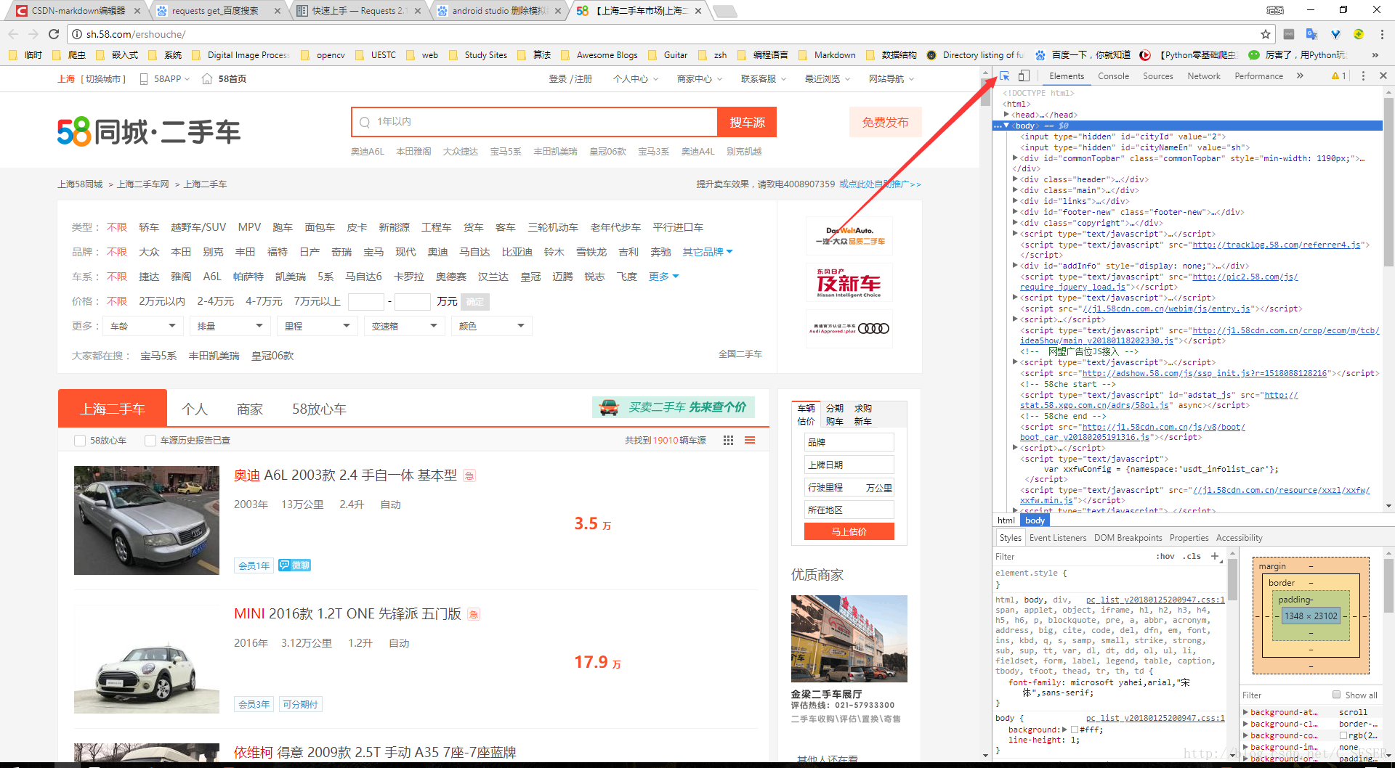Click the 品牌 field in valuation form

[849, 442]
